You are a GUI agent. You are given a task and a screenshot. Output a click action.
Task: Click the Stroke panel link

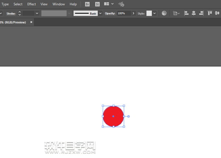click(x=11, y=14)
